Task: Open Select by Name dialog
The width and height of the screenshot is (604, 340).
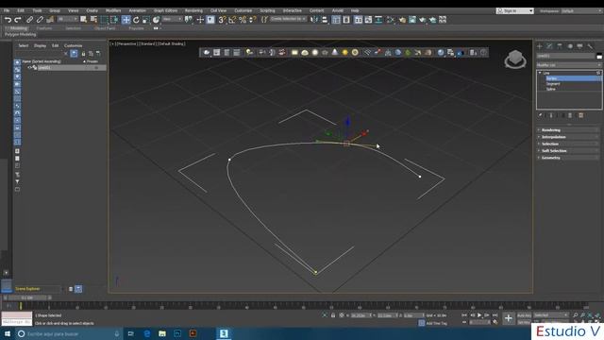Action: [93, 20]
